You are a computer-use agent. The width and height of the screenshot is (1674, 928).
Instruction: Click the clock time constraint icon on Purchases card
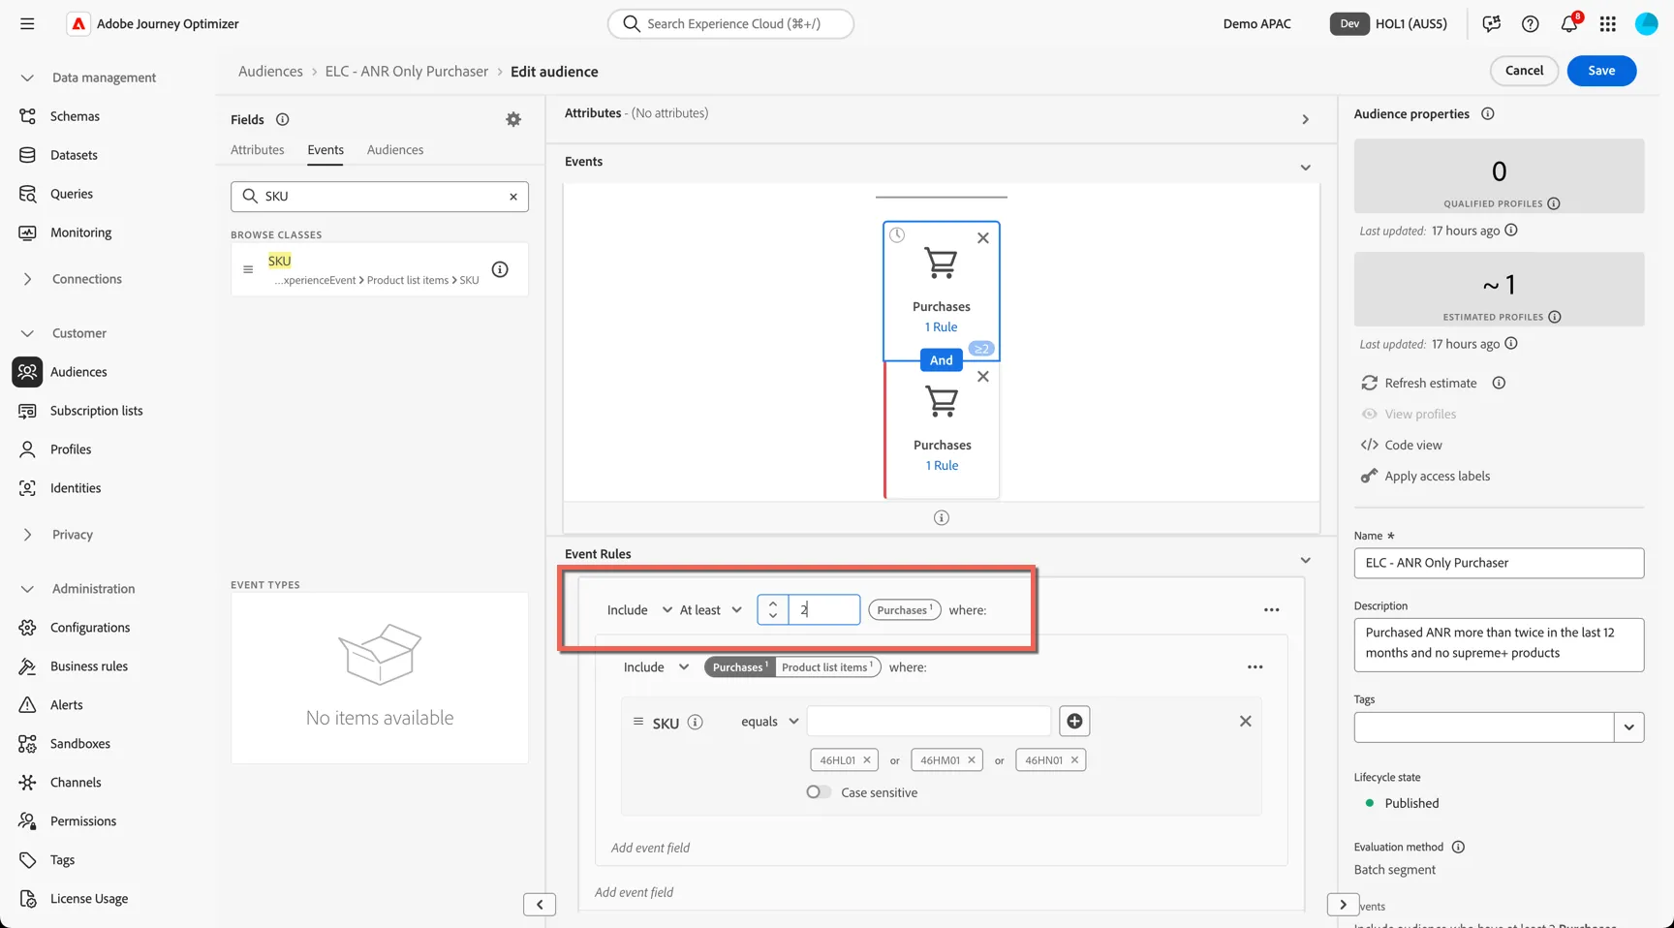point(897,235)
